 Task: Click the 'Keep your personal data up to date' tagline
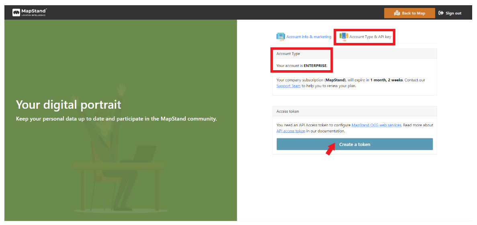116,119
